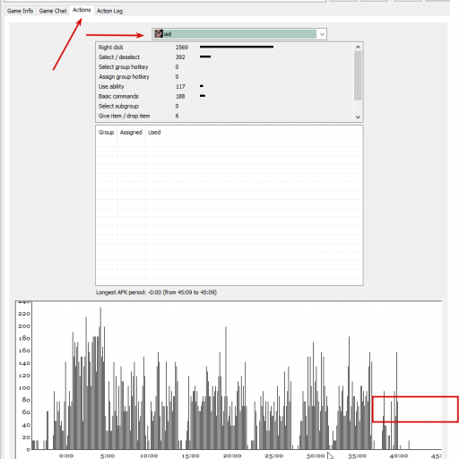Screen dimensions: 459x459
Task: Select the Assign group hotkey row
Action: coord(225,77)
